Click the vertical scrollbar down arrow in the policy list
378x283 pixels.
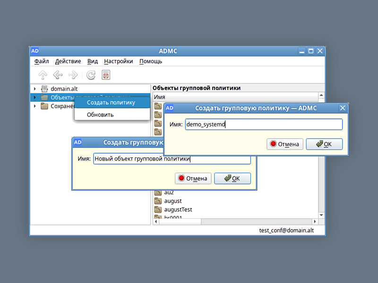point(321,215)
